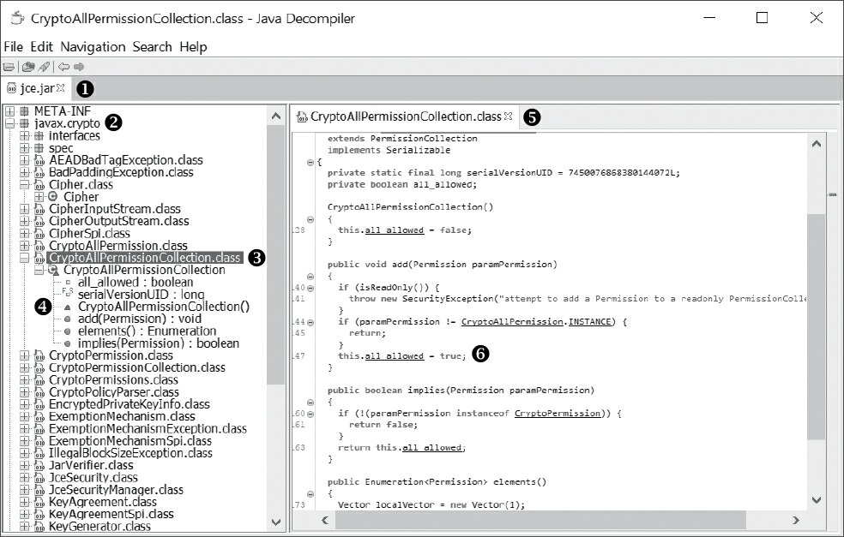Click the CipherSpi.class file icon
Image resolution: width=844 pixels, height=537 pixels.
click(39, 234)
